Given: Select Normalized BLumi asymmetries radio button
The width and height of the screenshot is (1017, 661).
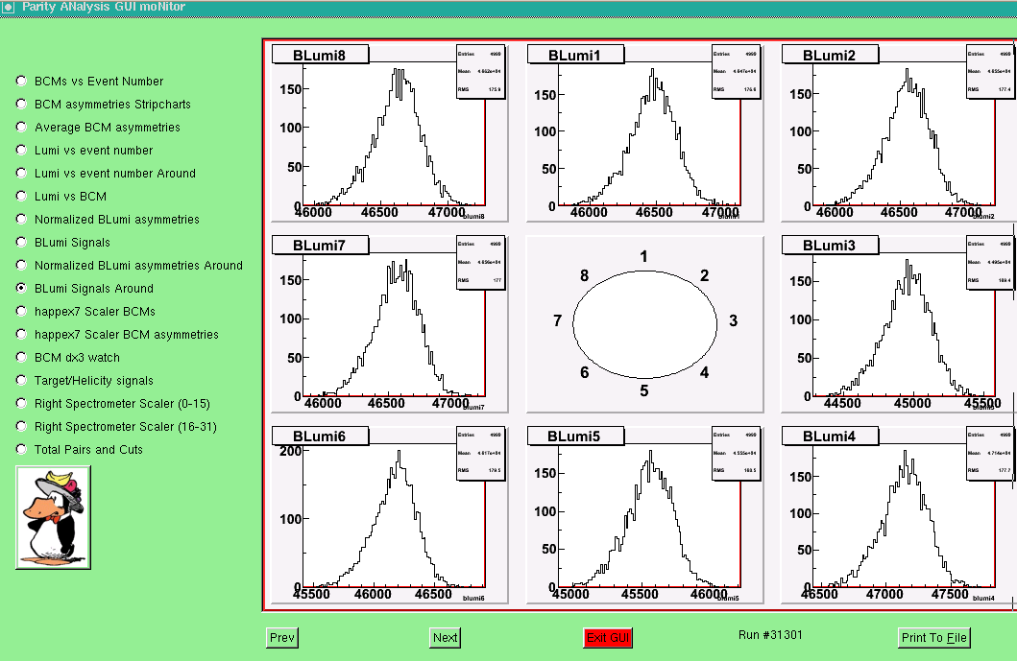Looking at the screenshot, I should 21,219.
